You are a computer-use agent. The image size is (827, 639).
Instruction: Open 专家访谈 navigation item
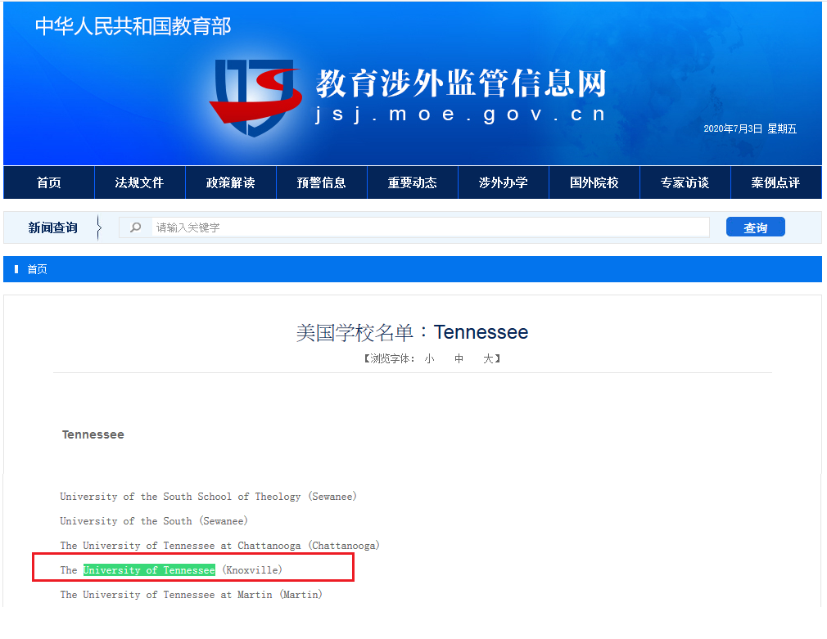point(685,182)
